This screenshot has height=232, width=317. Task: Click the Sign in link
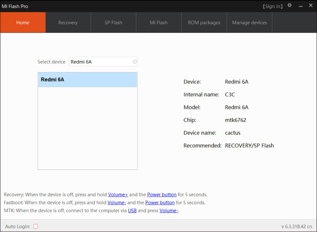273,6
